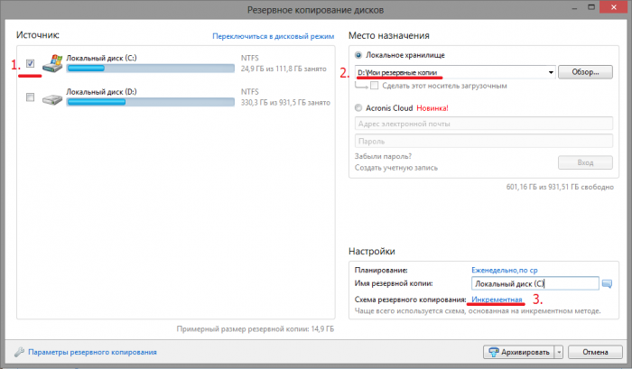This screenshot has height=369, width=632.
Task: Click the Local disk (C:) Windows drive icon
Action: 51,63
